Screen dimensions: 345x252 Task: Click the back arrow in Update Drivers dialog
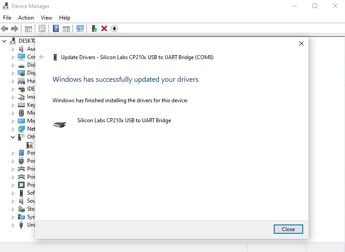42,57
